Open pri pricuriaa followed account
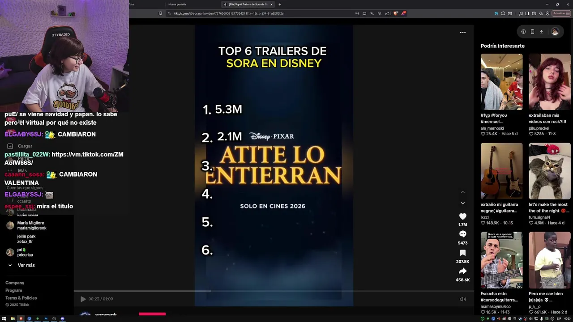Screen dimensions: 573x322 (x=20, y=252)
